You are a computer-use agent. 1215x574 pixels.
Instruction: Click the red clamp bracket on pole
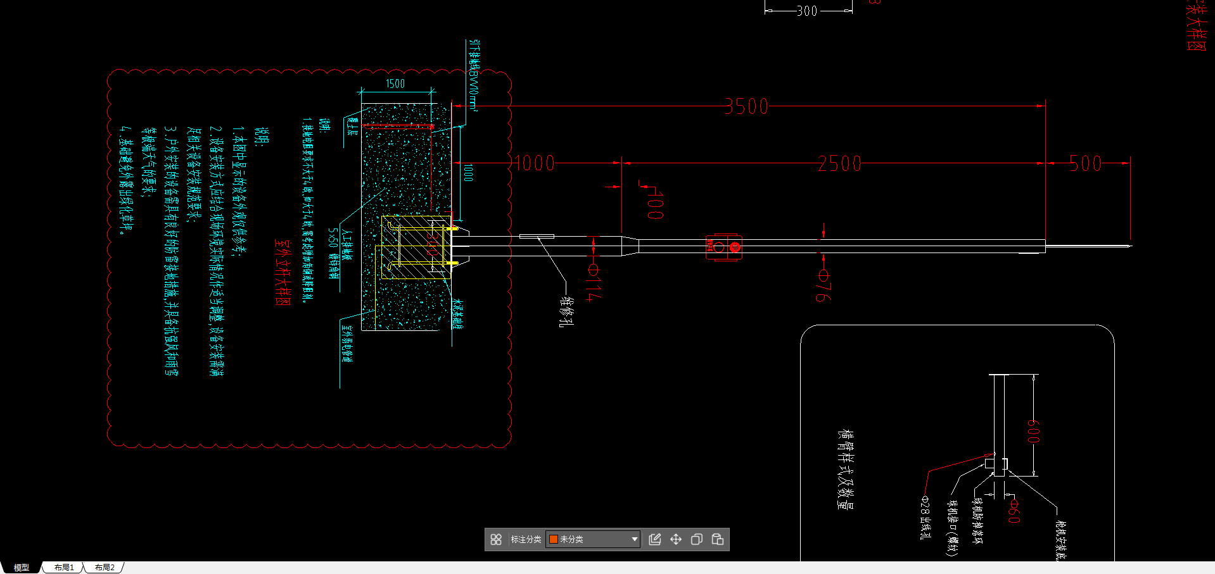(723, 247)
